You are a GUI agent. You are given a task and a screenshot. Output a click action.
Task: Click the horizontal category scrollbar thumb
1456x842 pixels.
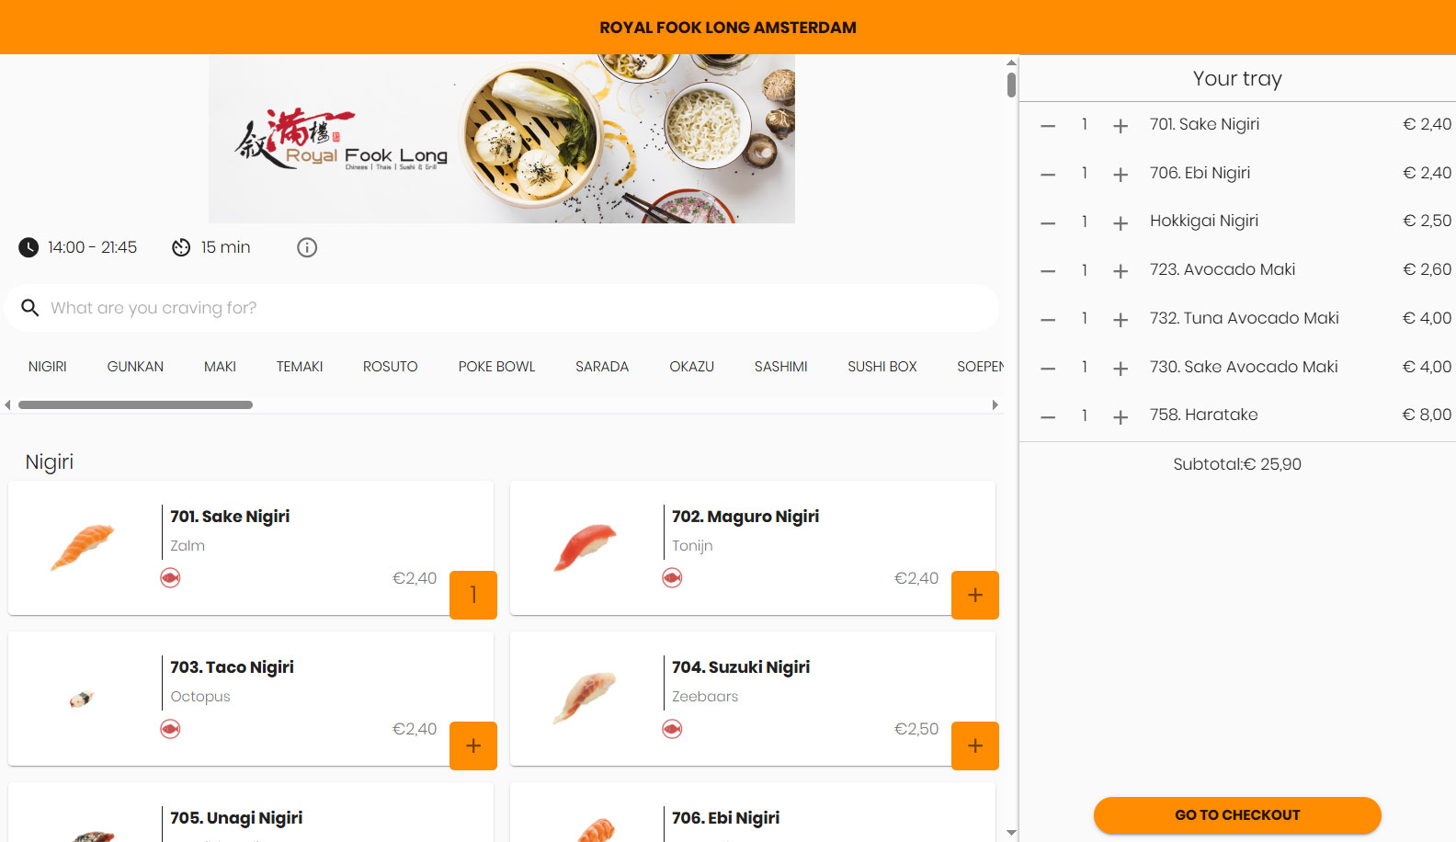pos(135,405)
